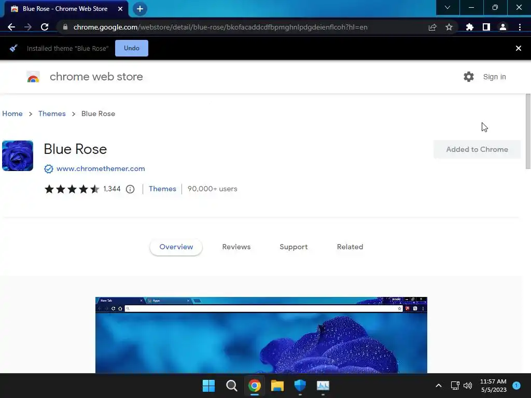This screenshot has height=398, width=531.
Task: Open the Themes breadcrumb link
Action: (x=52, y=113)
